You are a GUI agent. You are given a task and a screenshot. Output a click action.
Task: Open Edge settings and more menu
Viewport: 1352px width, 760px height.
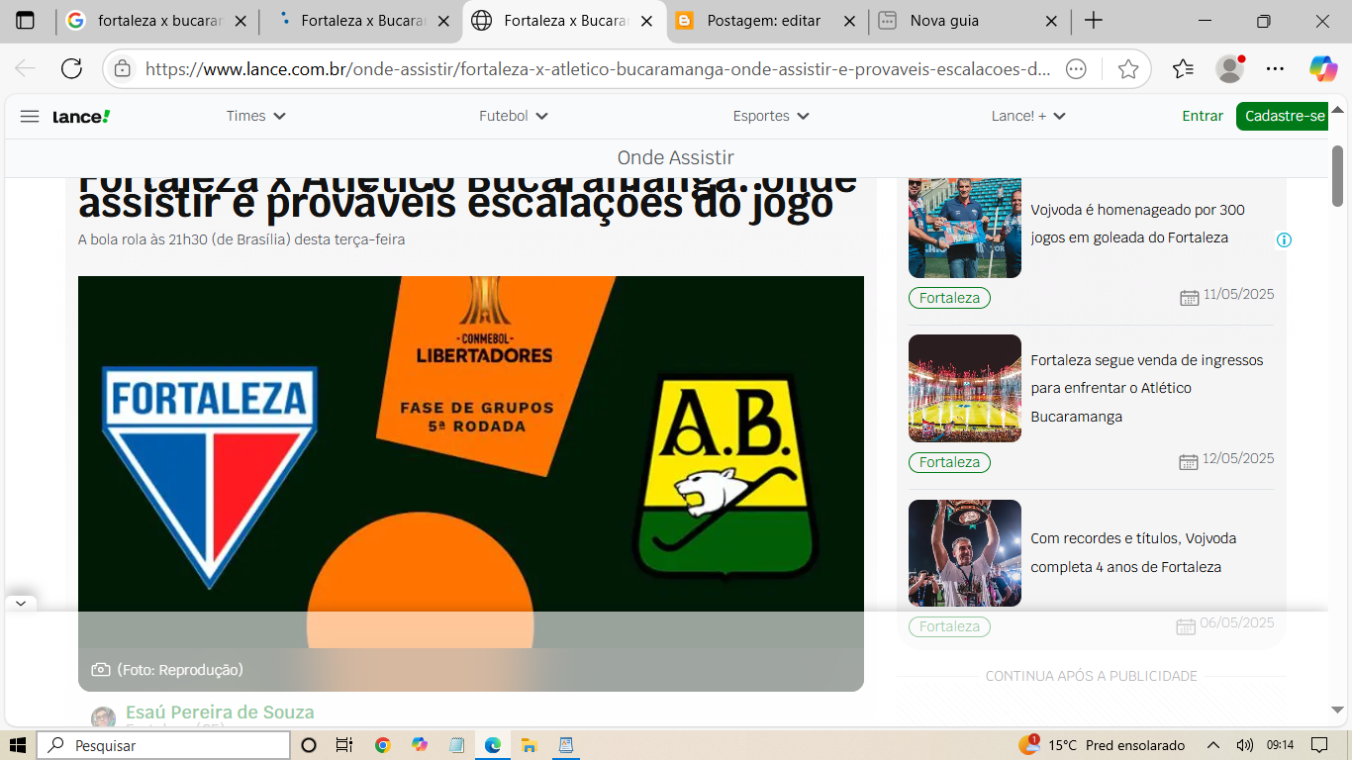(1276, 68)
